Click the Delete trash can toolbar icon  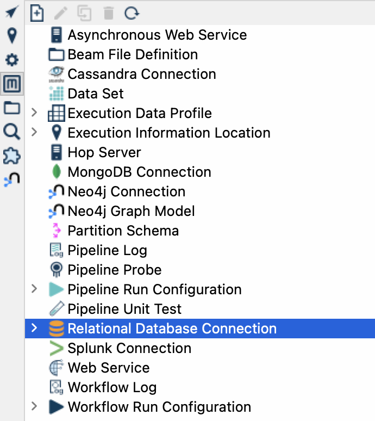[109, 13]
